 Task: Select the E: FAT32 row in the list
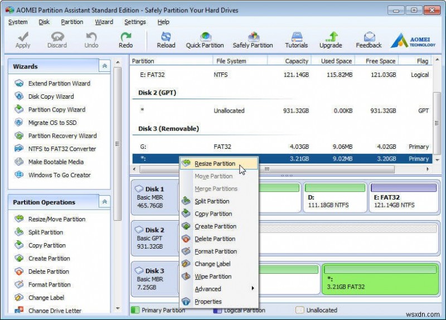click(282, 75)
